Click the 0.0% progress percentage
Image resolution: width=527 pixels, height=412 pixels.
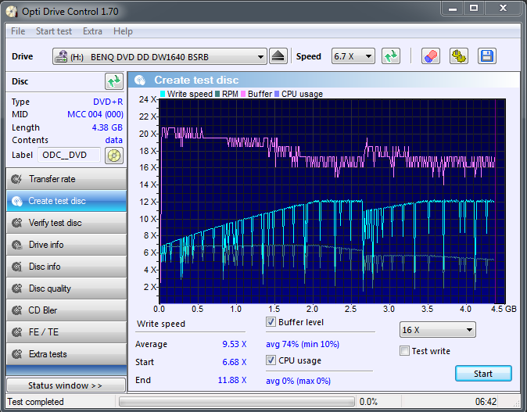[368, 402]
